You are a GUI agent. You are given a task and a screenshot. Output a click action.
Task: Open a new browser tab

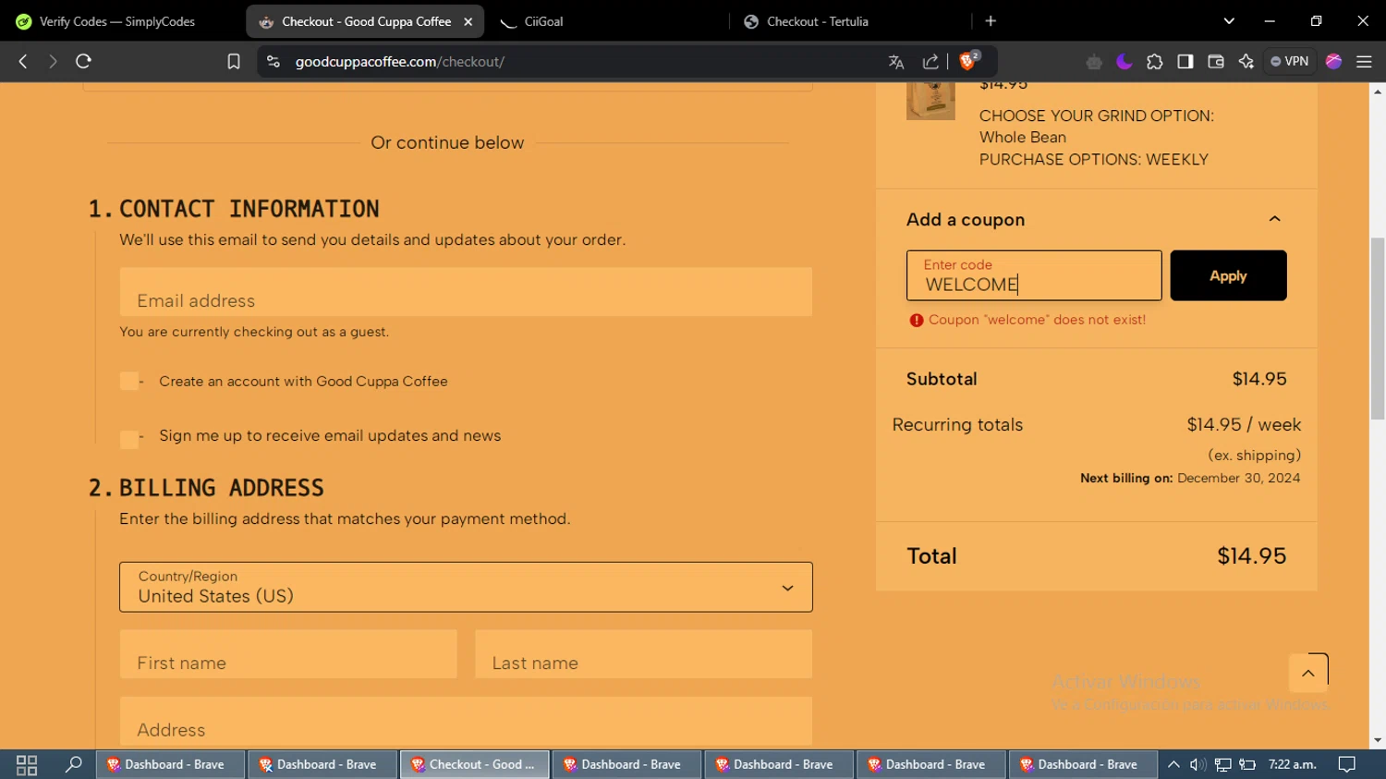(x=991, y=21)
